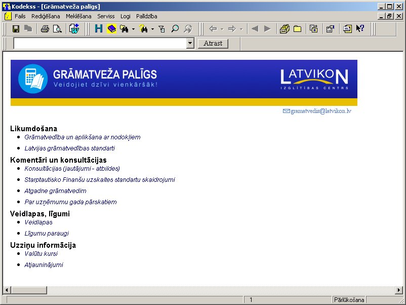Restore the inner document window

(x=389, y=16)
